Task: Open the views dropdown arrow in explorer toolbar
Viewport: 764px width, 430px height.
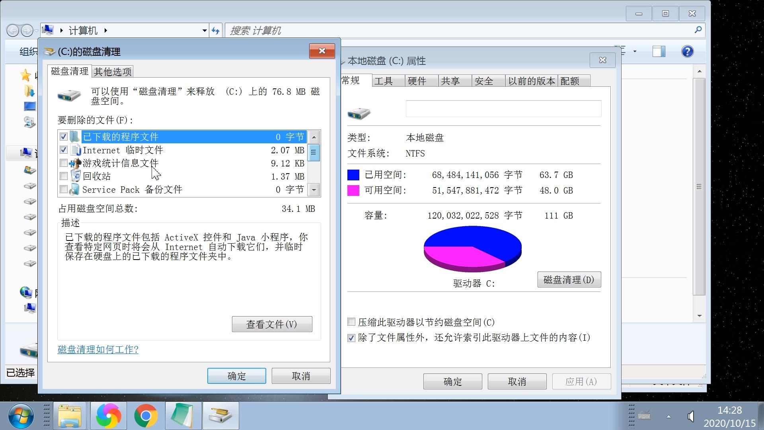Action: coord(635,51)
